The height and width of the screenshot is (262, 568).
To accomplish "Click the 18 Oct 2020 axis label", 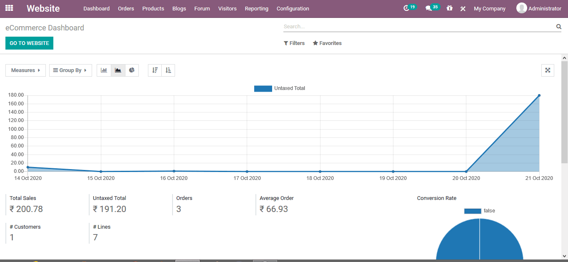I will [320, 178].
